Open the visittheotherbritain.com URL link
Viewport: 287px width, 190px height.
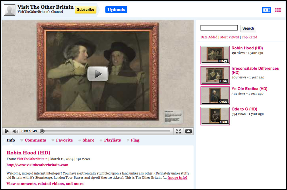(x=37, y=165)
